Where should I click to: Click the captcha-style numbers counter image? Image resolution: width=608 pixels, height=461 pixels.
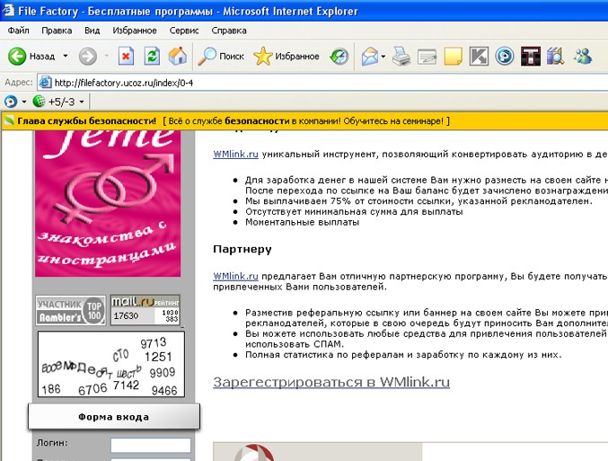coord(110,364)
